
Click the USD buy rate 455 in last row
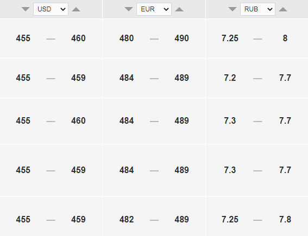(23, 219)
